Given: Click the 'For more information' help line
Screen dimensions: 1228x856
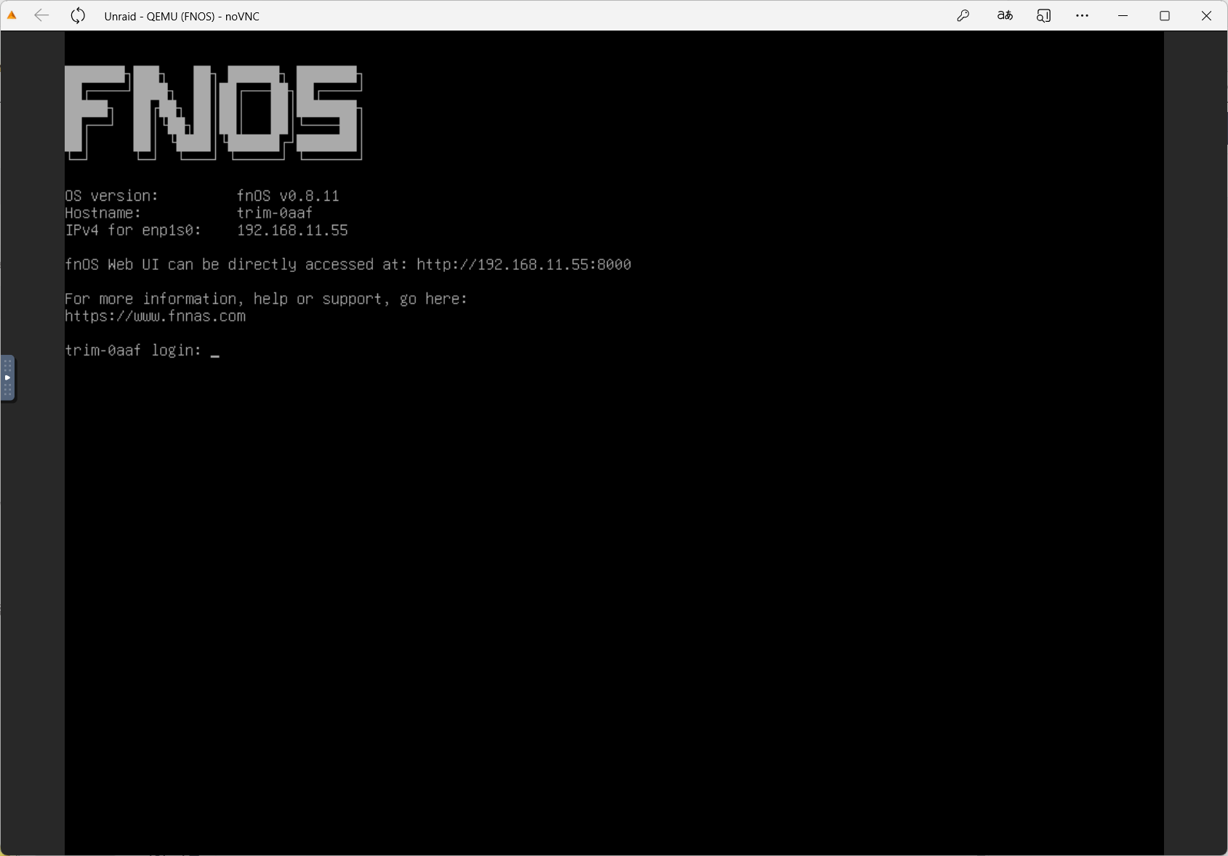Looking at the screenshot, I should point(265,299).
